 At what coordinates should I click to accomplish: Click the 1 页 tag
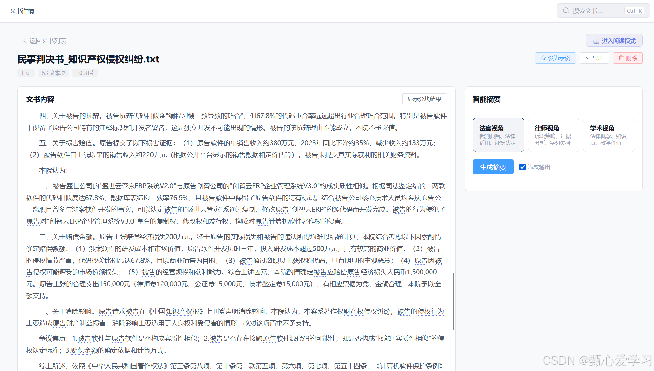[26, 73]
